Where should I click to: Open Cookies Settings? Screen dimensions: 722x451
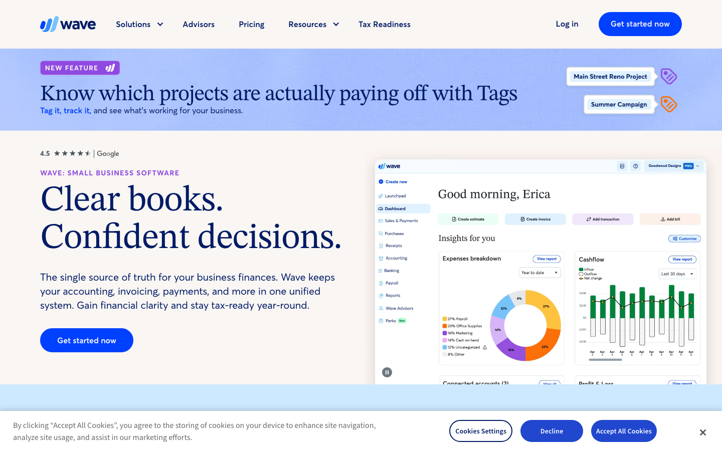point(481,431)
